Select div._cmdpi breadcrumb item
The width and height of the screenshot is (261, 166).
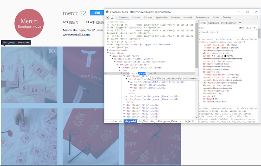(130, 122)
